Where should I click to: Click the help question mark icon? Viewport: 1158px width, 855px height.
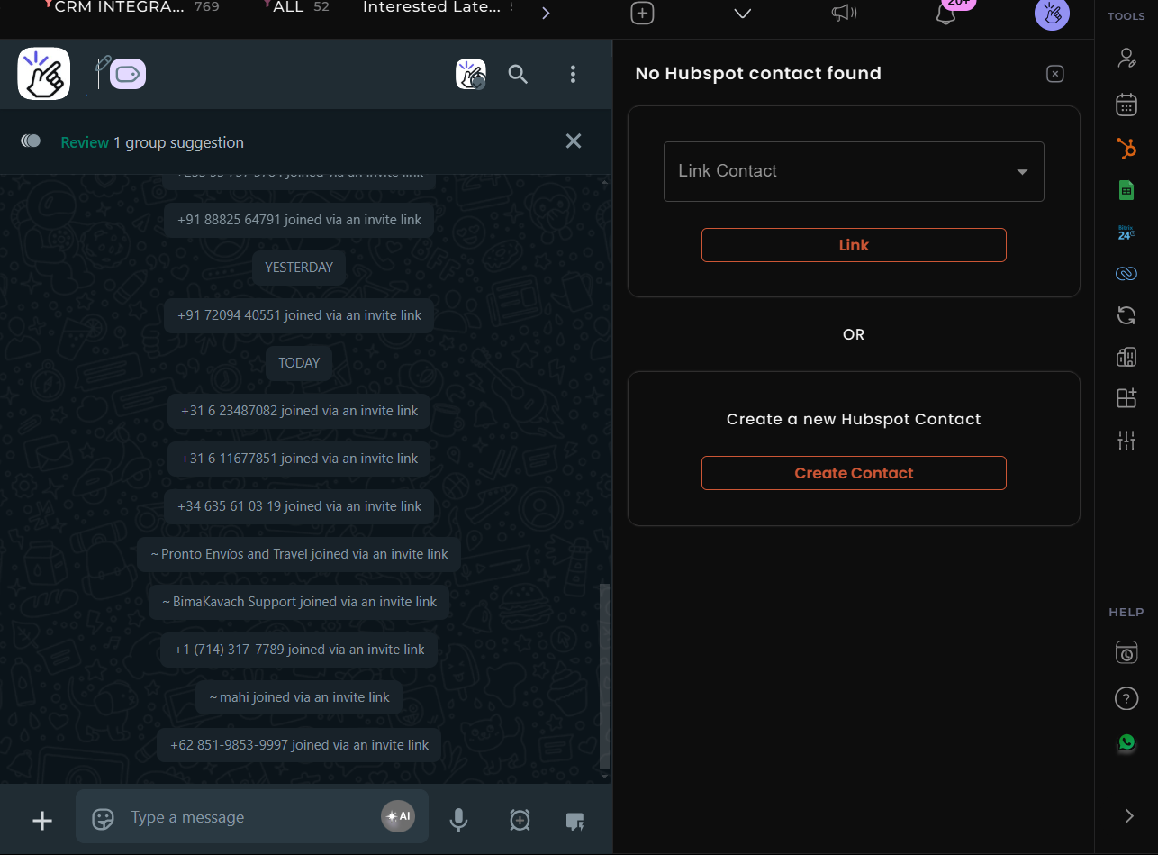pos(1126,697)
